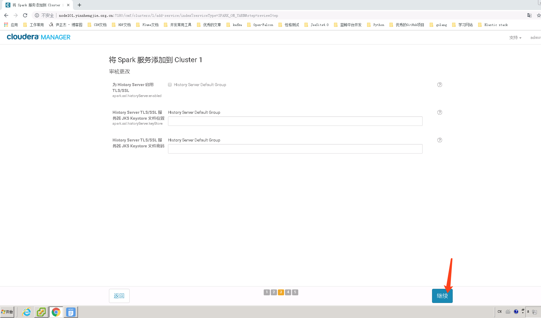Click the network icon in the system tray
541x318 pixels.
pyautogui.click(x=534, y=312)
